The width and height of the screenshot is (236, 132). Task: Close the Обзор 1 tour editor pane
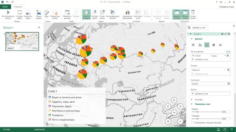tap(39, 27)
